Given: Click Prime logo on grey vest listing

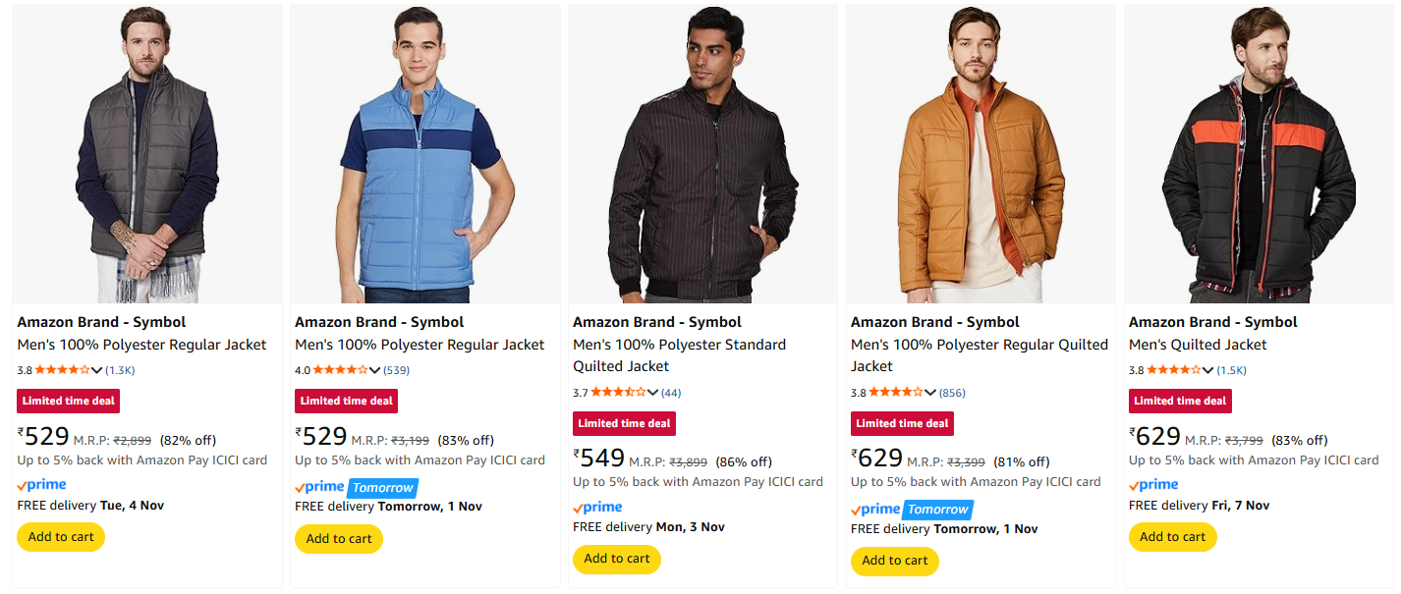Looking at the screenshot, I should point(42,485).
